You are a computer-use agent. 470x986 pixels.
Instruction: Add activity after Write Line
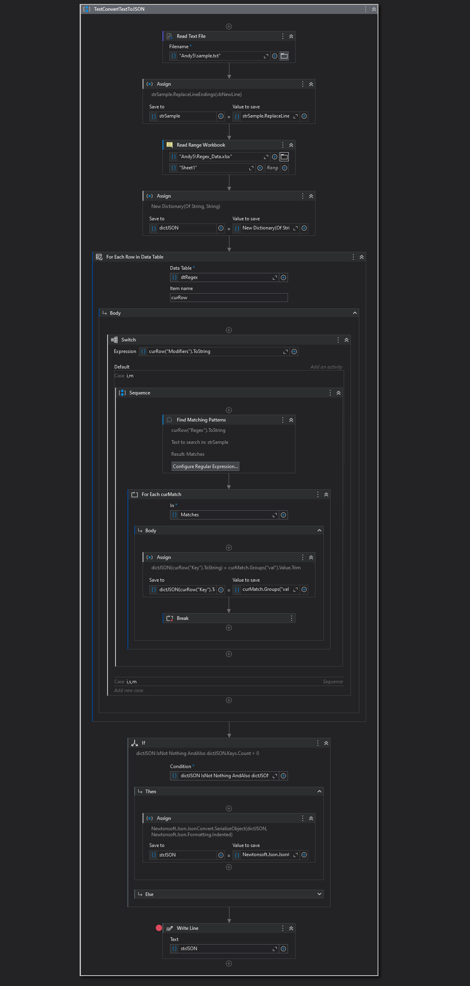[x=229, y=964]
